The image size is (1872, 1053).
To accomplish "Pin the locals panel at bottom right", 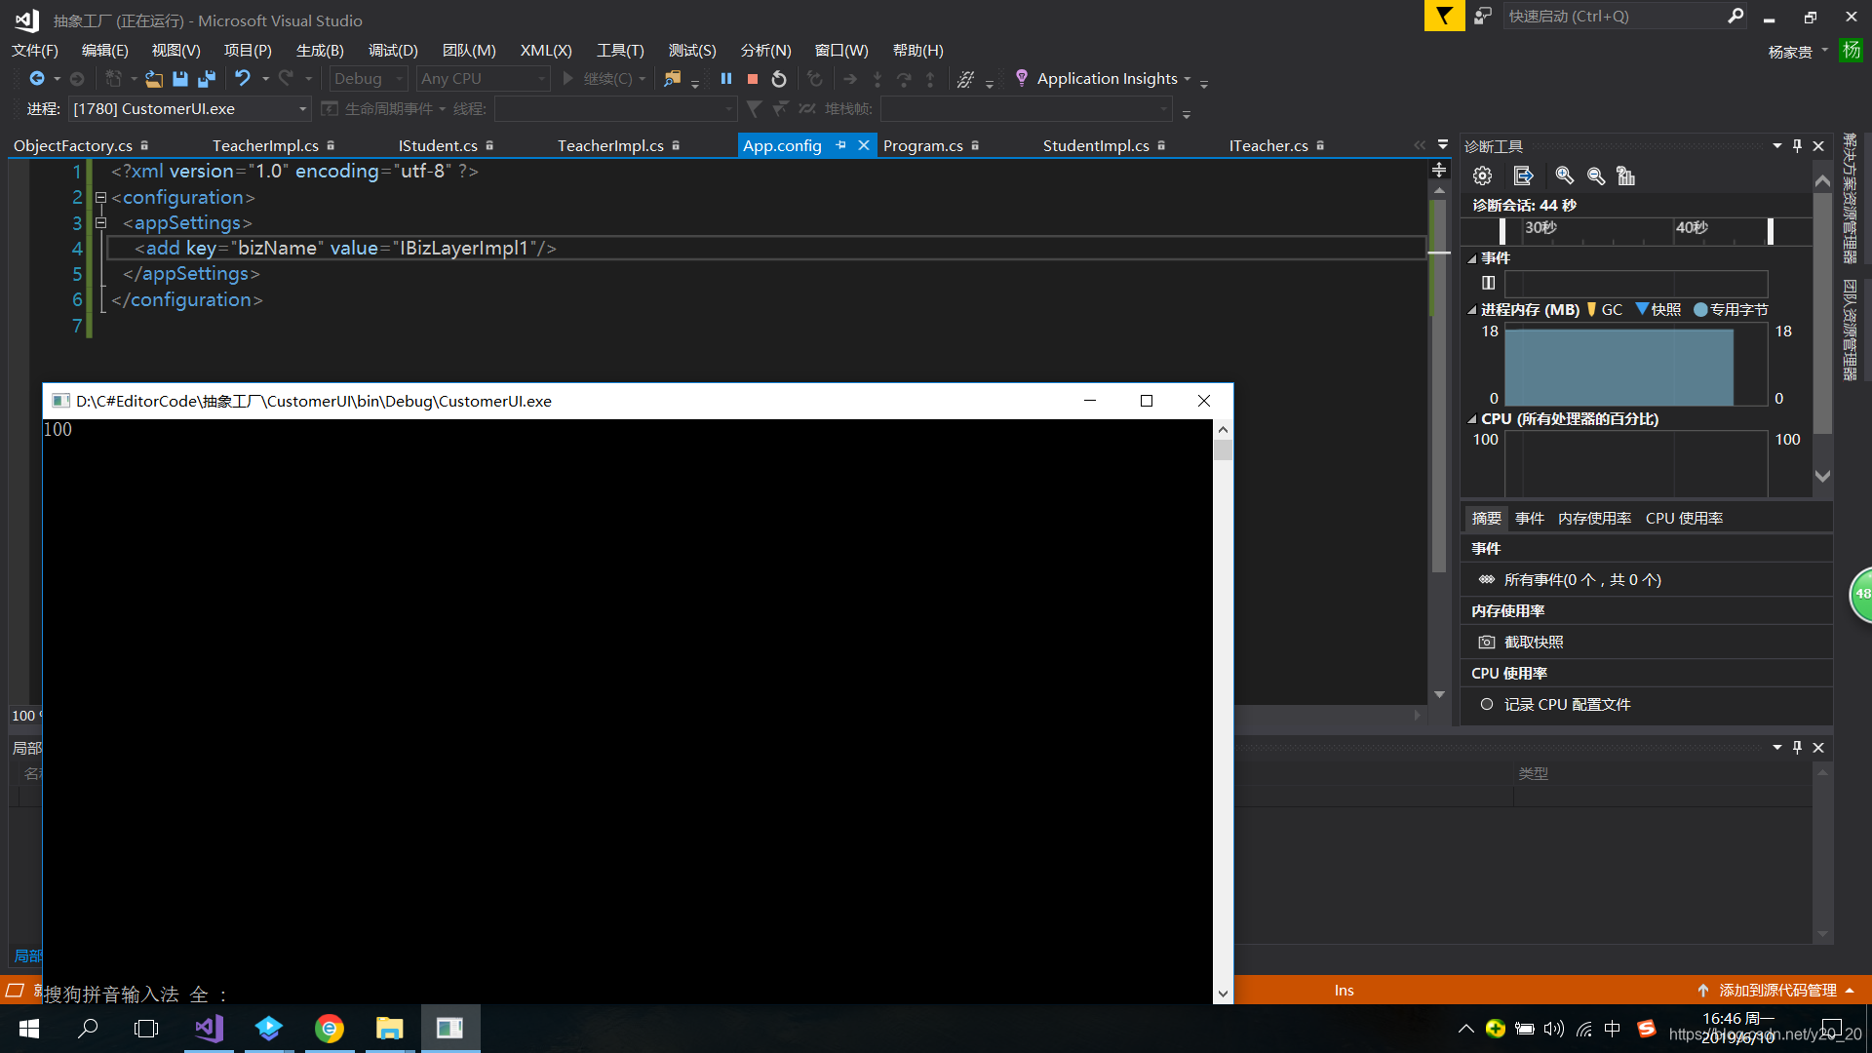I will point(1798,747).
